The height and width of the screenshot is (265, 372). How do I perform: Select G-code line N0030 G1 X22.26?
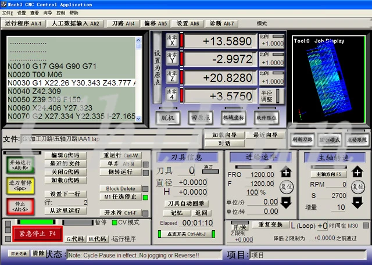[x=71, y=83]
